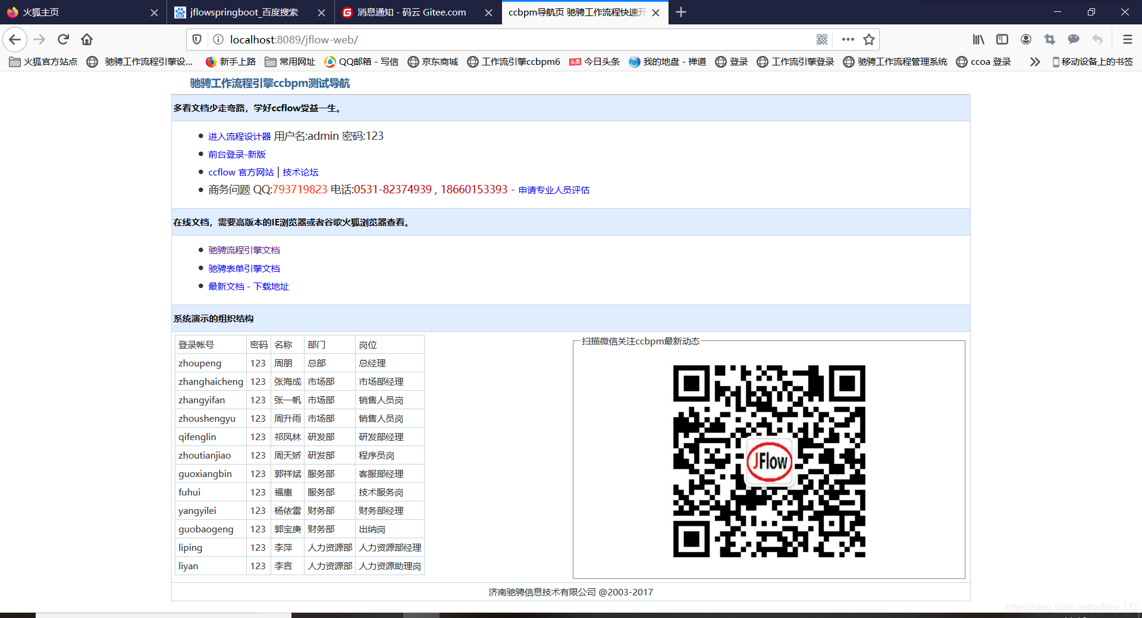
Task: Click the 登录帐号 column header
Action: tap(211, 345)
